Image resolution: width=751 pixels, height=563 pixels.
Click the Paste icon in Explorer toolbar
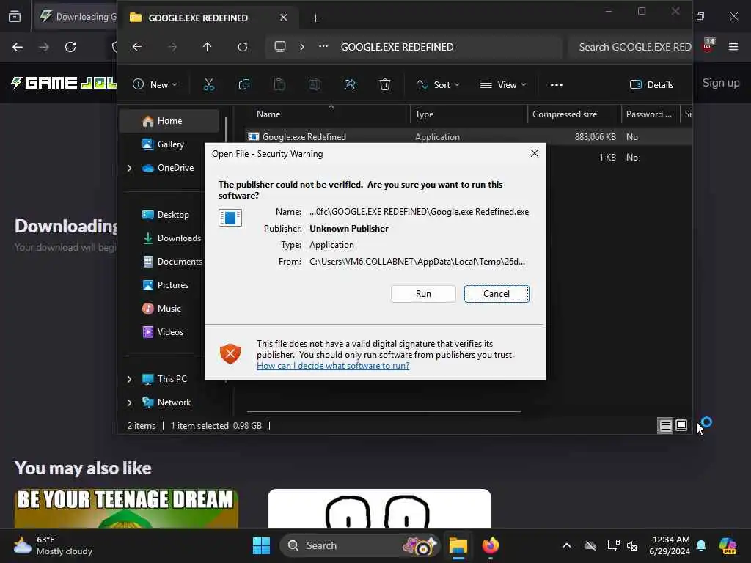(x=279, y=85)
